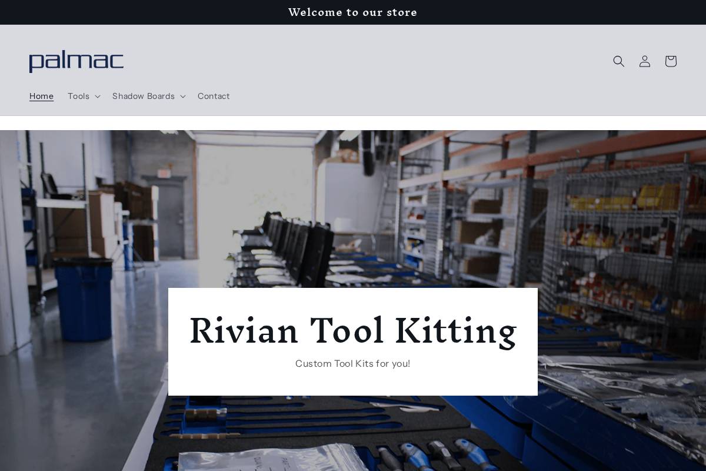Open the search magnifier icon

pos(618,61)
